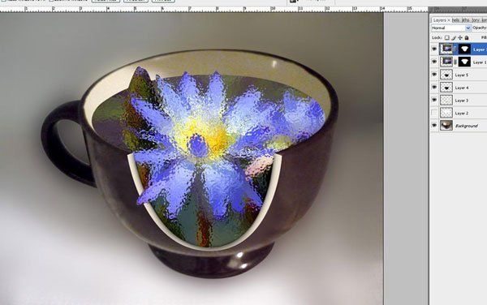The width and height of the screenshot is (487, 305).
Task: Click the link icon between Layer 1 thumbnail and mask
Action: point(455,62)
